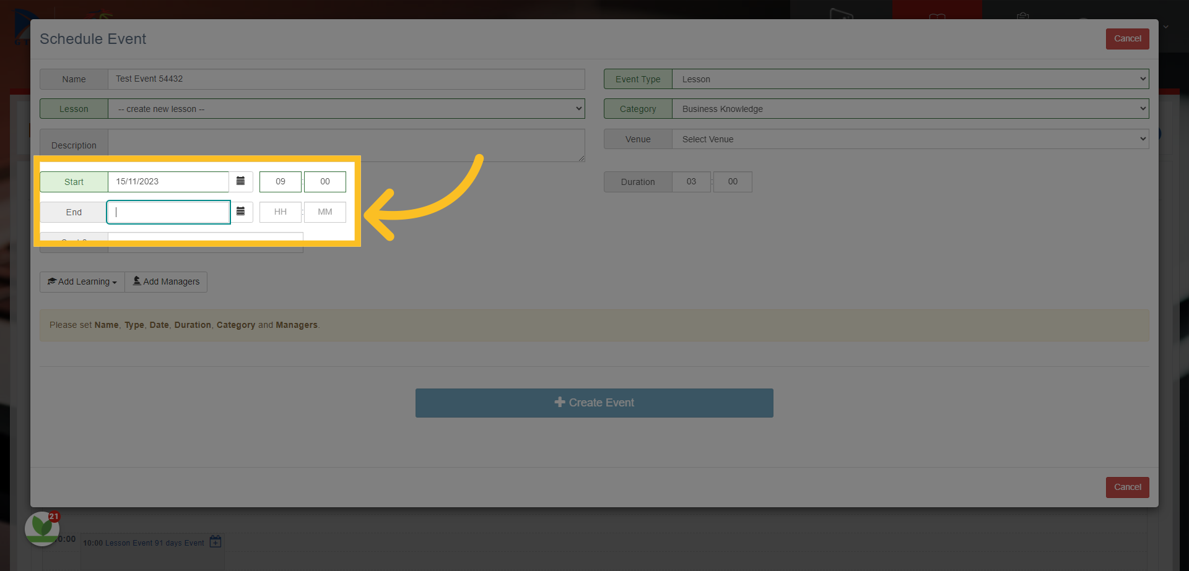This screenshot has width=1189, height=571.
Task: Click the Start minutes field showing 00
Action: [x=325, y=181]
